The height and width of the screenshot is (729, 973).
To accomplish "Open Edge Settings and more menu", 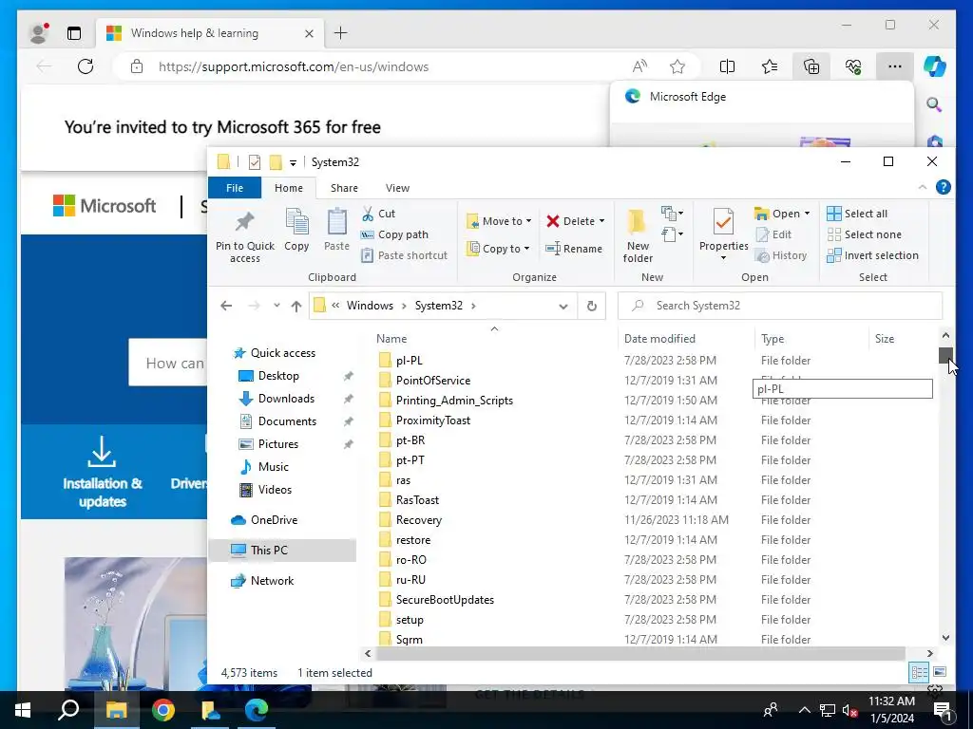I will [894, 66].
